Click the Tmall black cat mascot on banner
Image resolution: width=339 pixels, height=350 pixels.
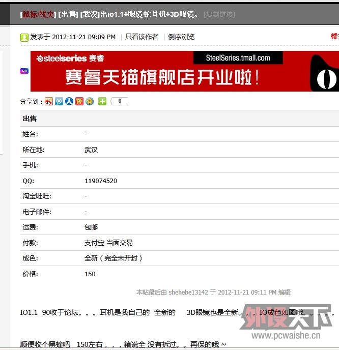point(324,73)
